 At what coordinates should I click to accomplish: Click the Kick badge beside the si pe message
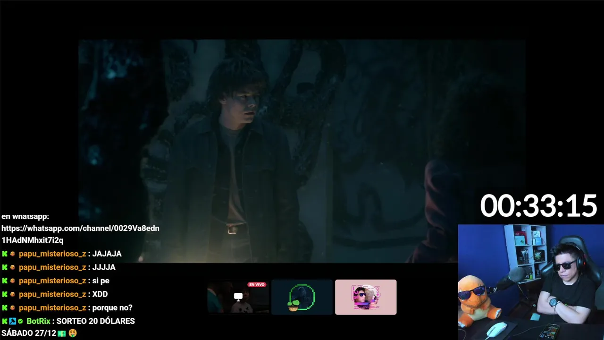coord(5,280)
